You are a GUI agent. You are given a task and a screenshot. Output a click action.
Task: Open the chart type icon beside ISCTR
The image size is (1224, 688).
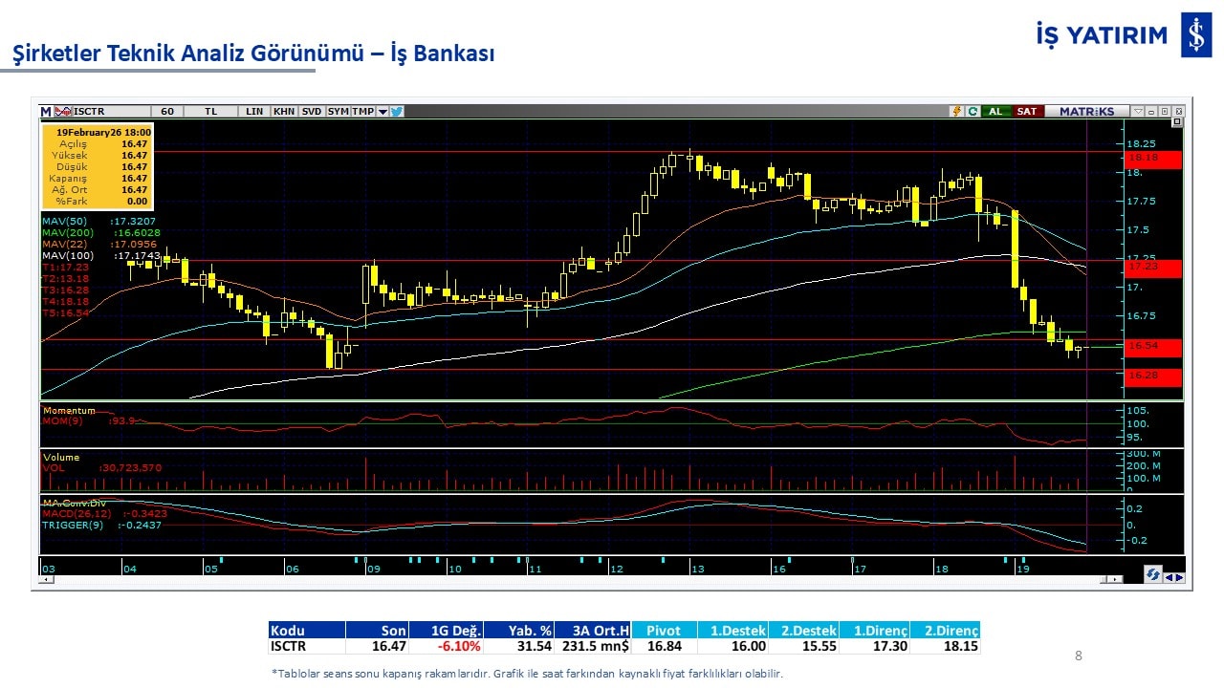pyautogui.click(x=64, y=112)
